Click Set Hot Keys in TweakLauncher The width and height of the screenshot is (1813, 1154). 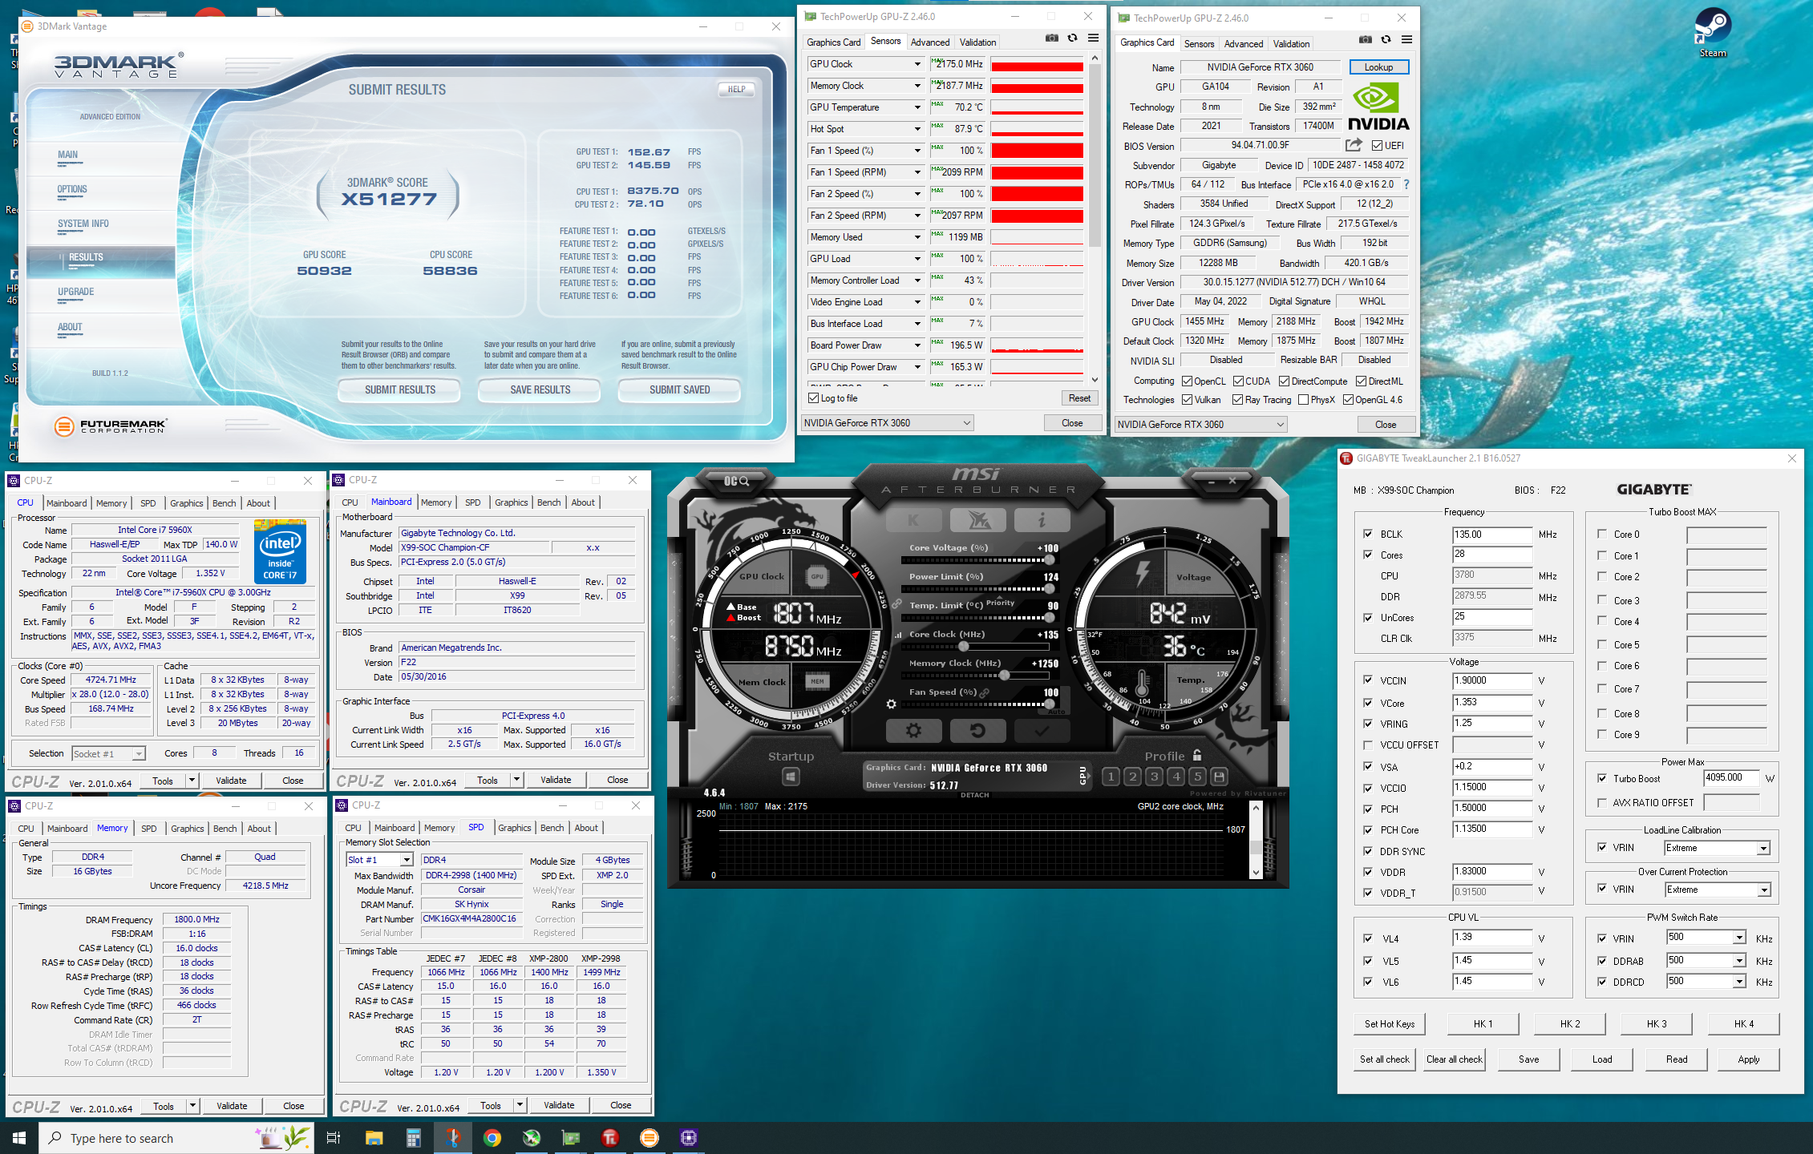point(1390,1023)
